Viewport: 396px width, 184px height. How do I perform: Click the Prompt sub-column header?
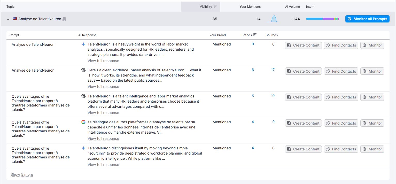(14, 35)
